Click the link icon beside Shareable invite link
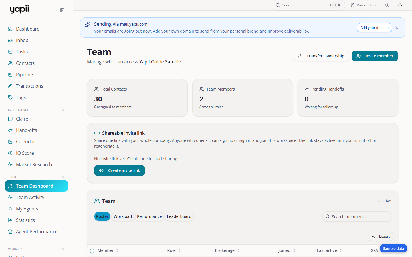This screenshot has width=412, height=257. (x=97, y=133)
